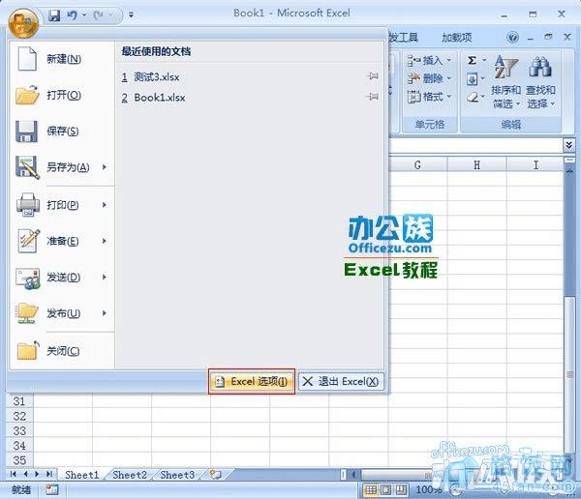Go to the last sheet tab arrow
Screen dimensions: 581x499
click(x=49, y=474)
